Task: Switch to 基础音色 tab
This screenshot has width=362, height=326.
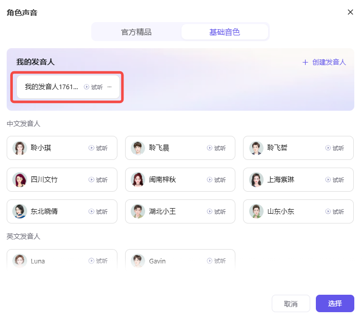Action: (x=225, y=32)
